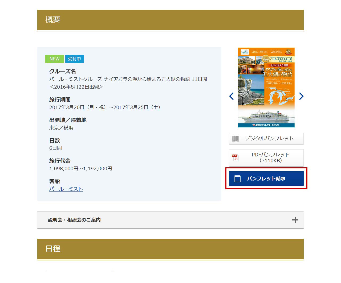341x283 pixels.
Task: Open the デジタルパンフレット button
Action: [x=266, y=139]
